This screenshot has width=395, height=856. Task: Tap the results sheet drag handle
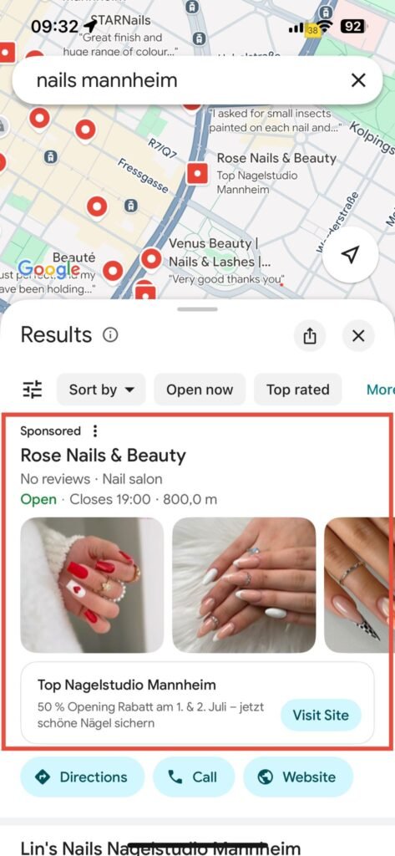197,309
